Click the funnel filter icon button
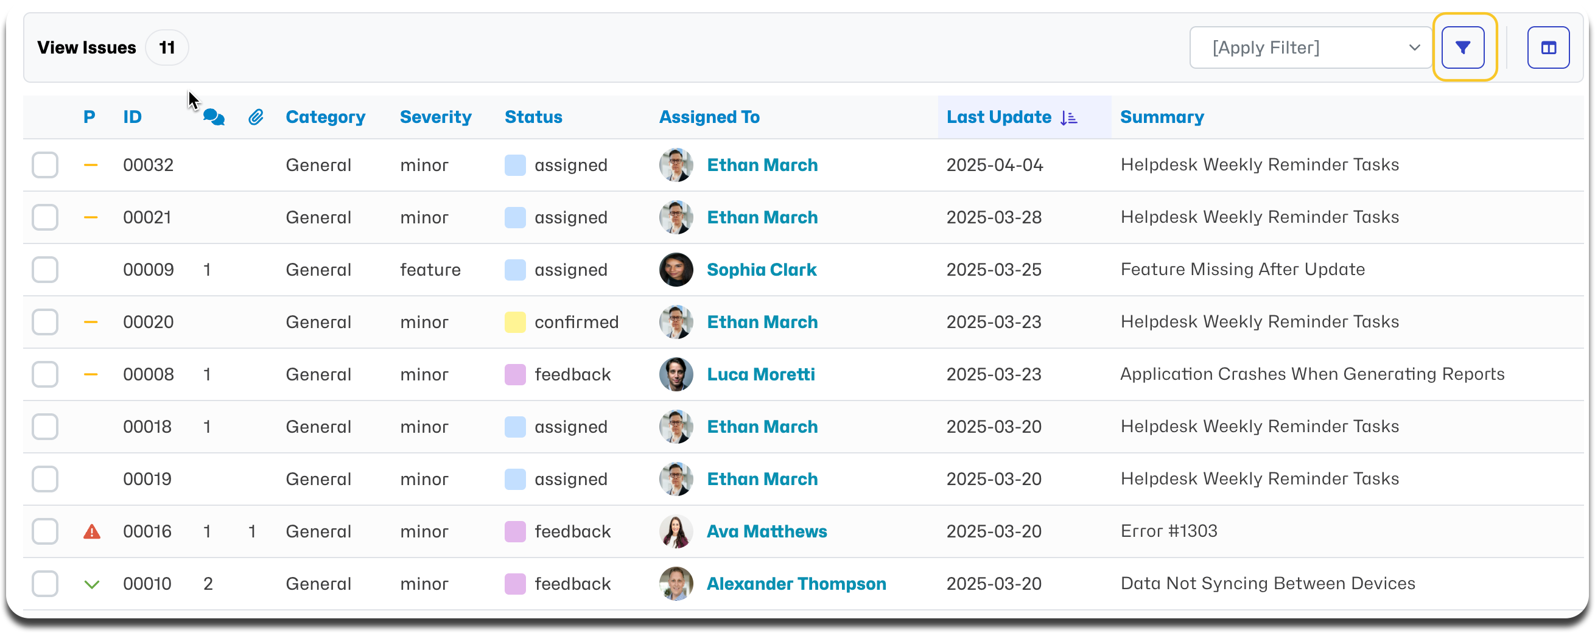Image resolution: width=1595 pixels, height=633 pixels. pyautogui.click(x=1462, y=47)
